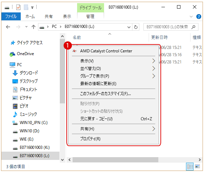Open the 管理 drive tools tab
The width and height of the screenshot is (205, 173).
coord(90,17)
